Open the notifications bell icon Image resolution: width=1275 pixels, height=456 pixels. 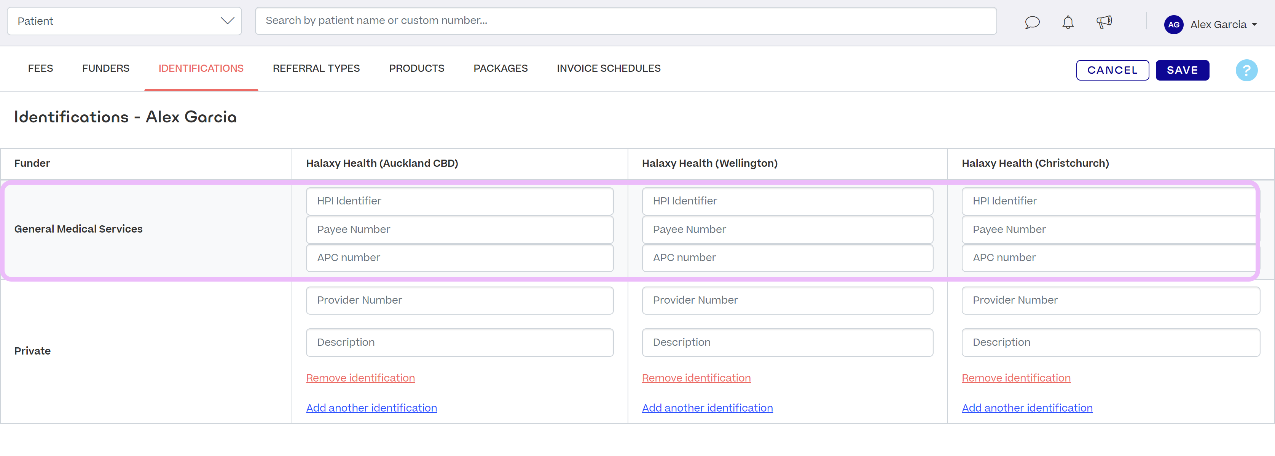1068,23
